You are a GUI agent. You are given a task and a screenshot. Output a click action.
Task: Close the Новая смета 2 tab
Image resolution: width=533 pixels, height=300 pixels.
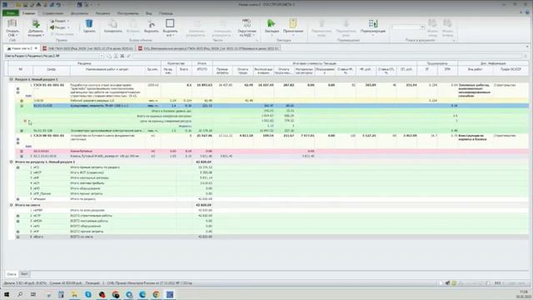pos(36,48)
